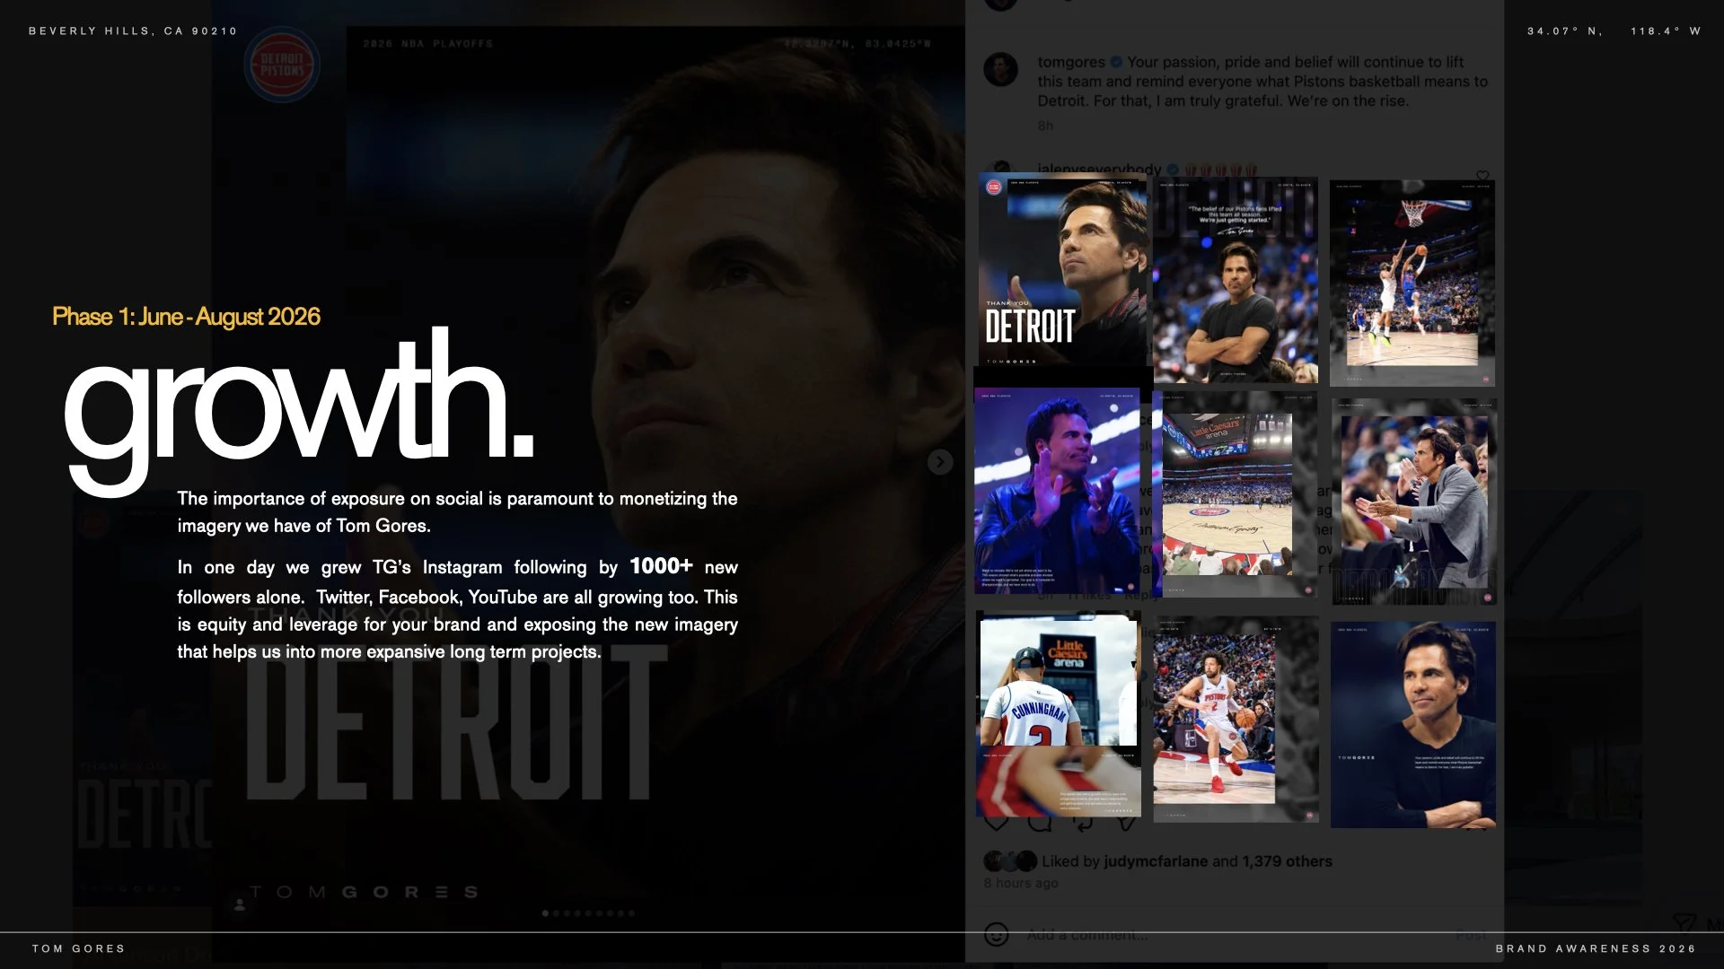This screenshot has height=969, width=1724.
Task: Click 'BEVERLY HILLS, CA 90210' header text
Action: pyautogui.click(x=133, y=31)
